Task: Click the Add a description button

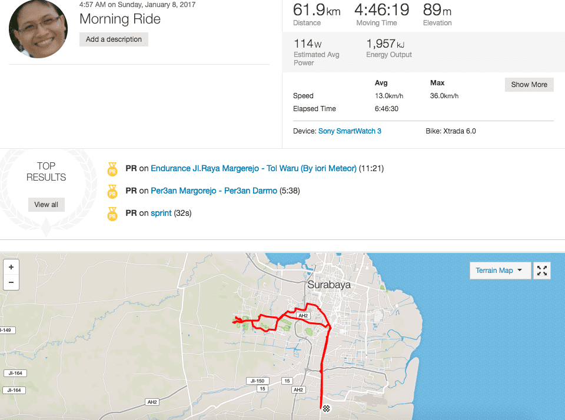Action: pyautogui.click(x=114, y=39)
